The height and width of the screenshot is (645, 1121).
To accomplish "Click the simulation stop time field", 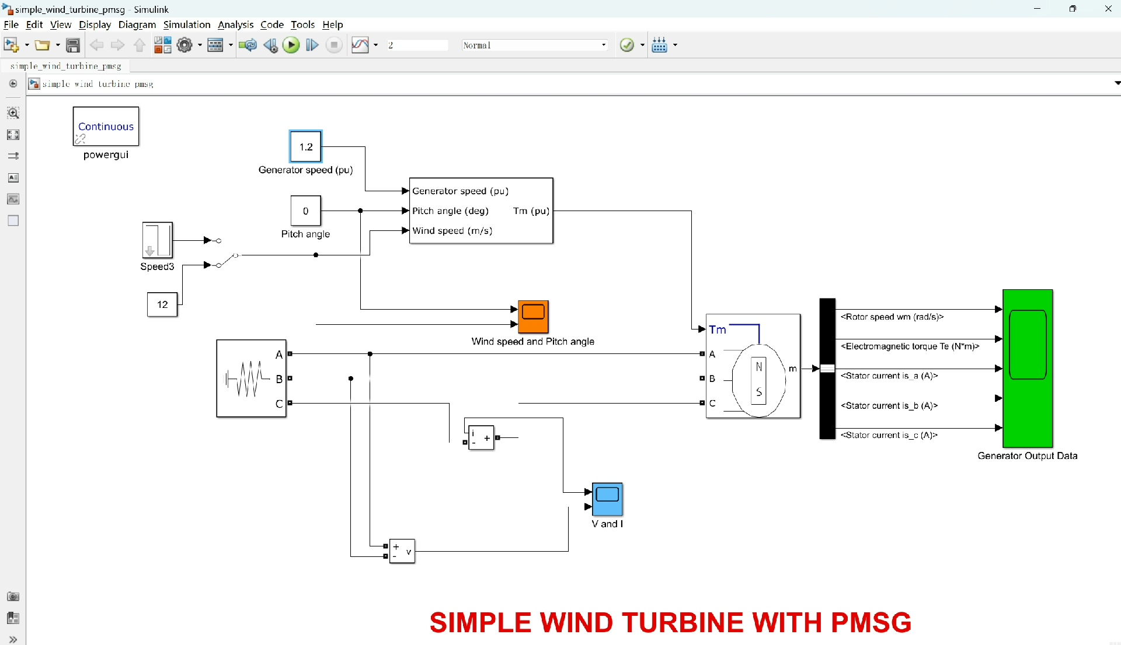I will 417,45.
